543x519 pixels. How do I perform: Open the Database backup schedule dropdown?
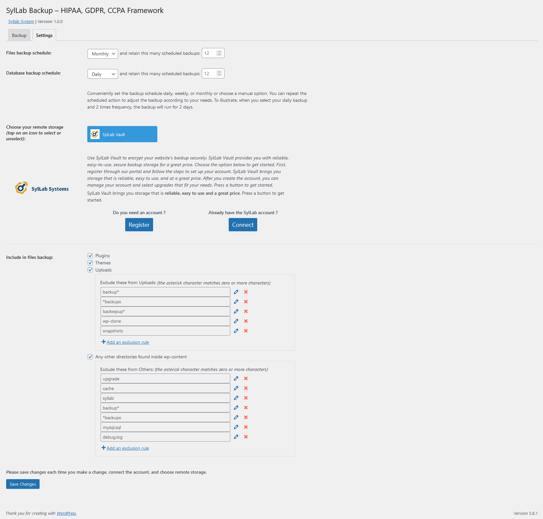point(103,74)
